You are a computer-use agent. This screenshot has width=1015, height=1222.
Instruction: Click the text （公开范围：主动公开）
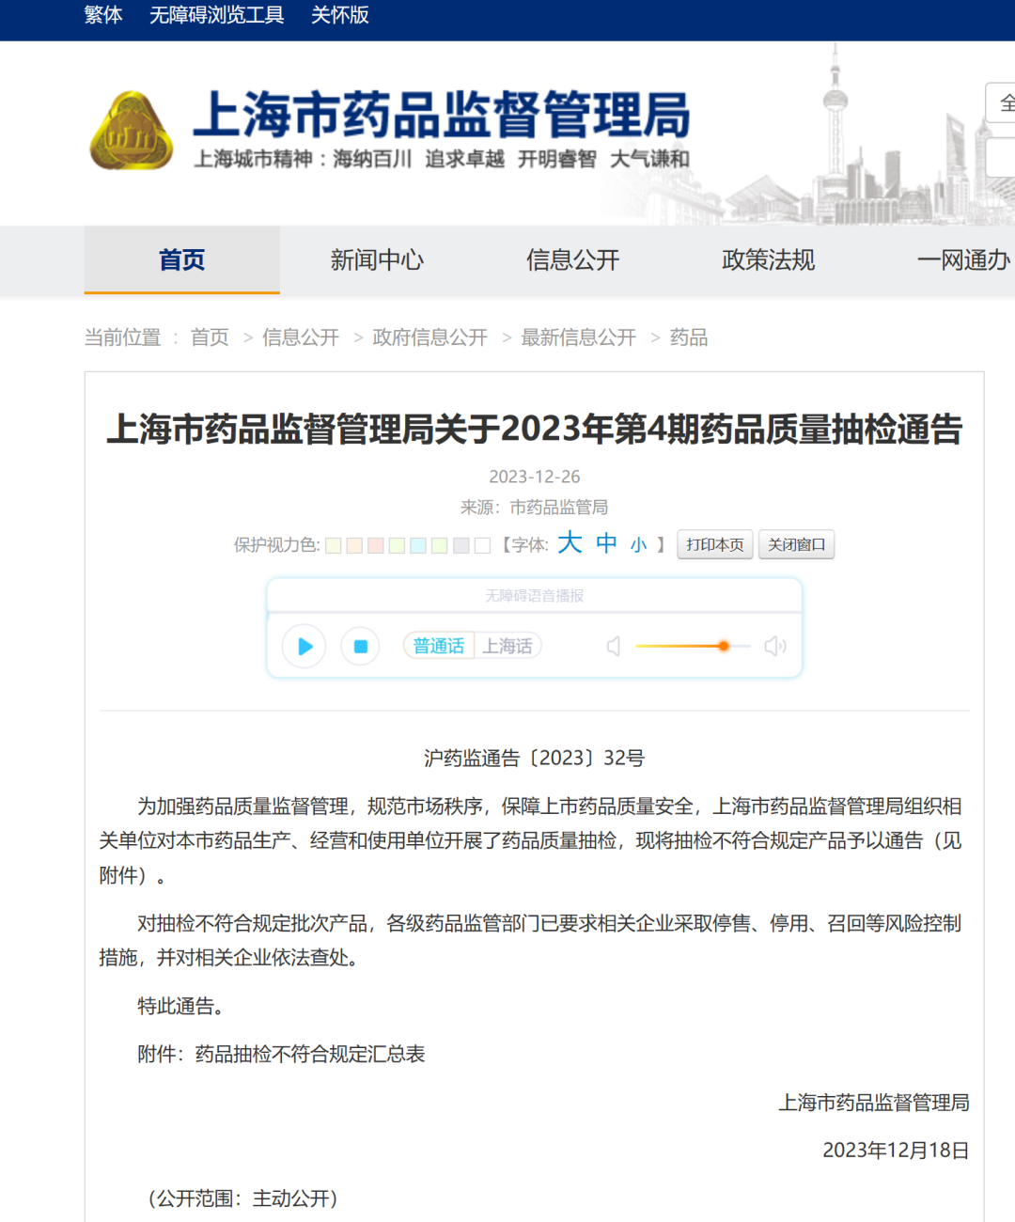click(242, 1198)
